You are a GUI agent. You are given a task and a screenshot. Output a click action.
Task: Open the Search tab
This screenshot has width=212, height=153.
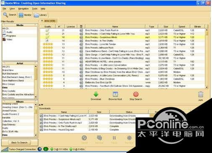tap(10, 15)
